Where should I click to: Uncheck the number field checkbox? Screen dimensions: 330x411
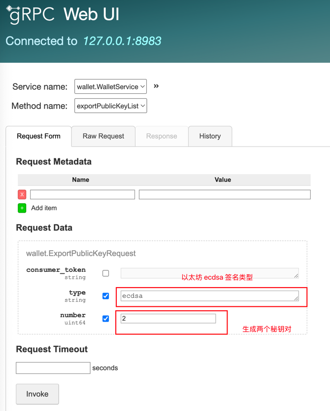click(106, 318)
